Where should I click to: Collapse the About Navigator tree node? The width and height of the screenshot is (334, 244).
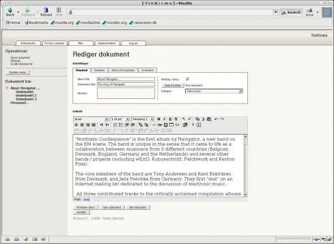(7, 88)
